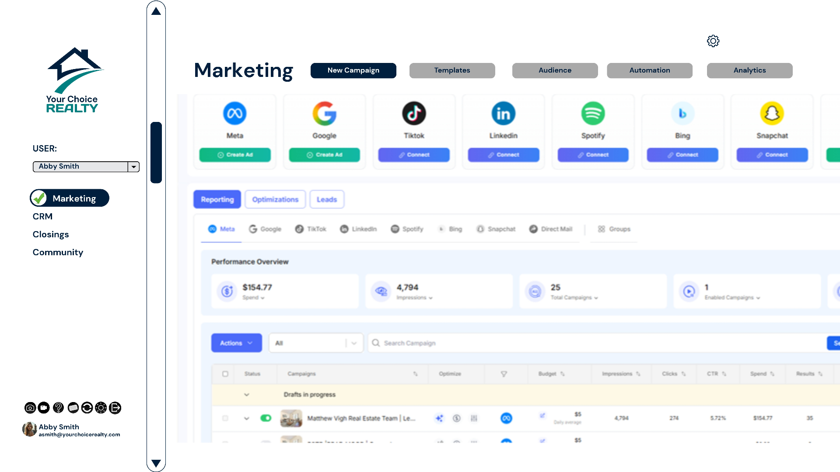Expand the Spend metric dropdown
This screenshot has width=840, height=472.
pyautogui.click(x=254, y=298)
